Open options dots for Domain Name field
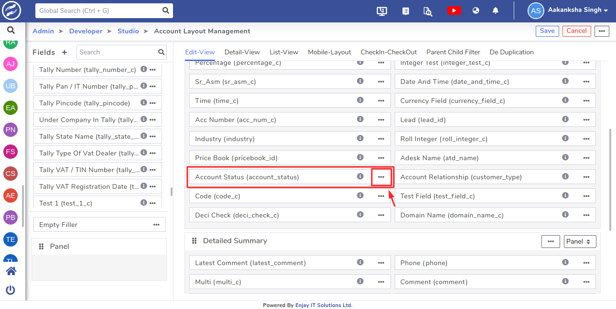This screenshot has height=309, width=616. tap(586, 215)
